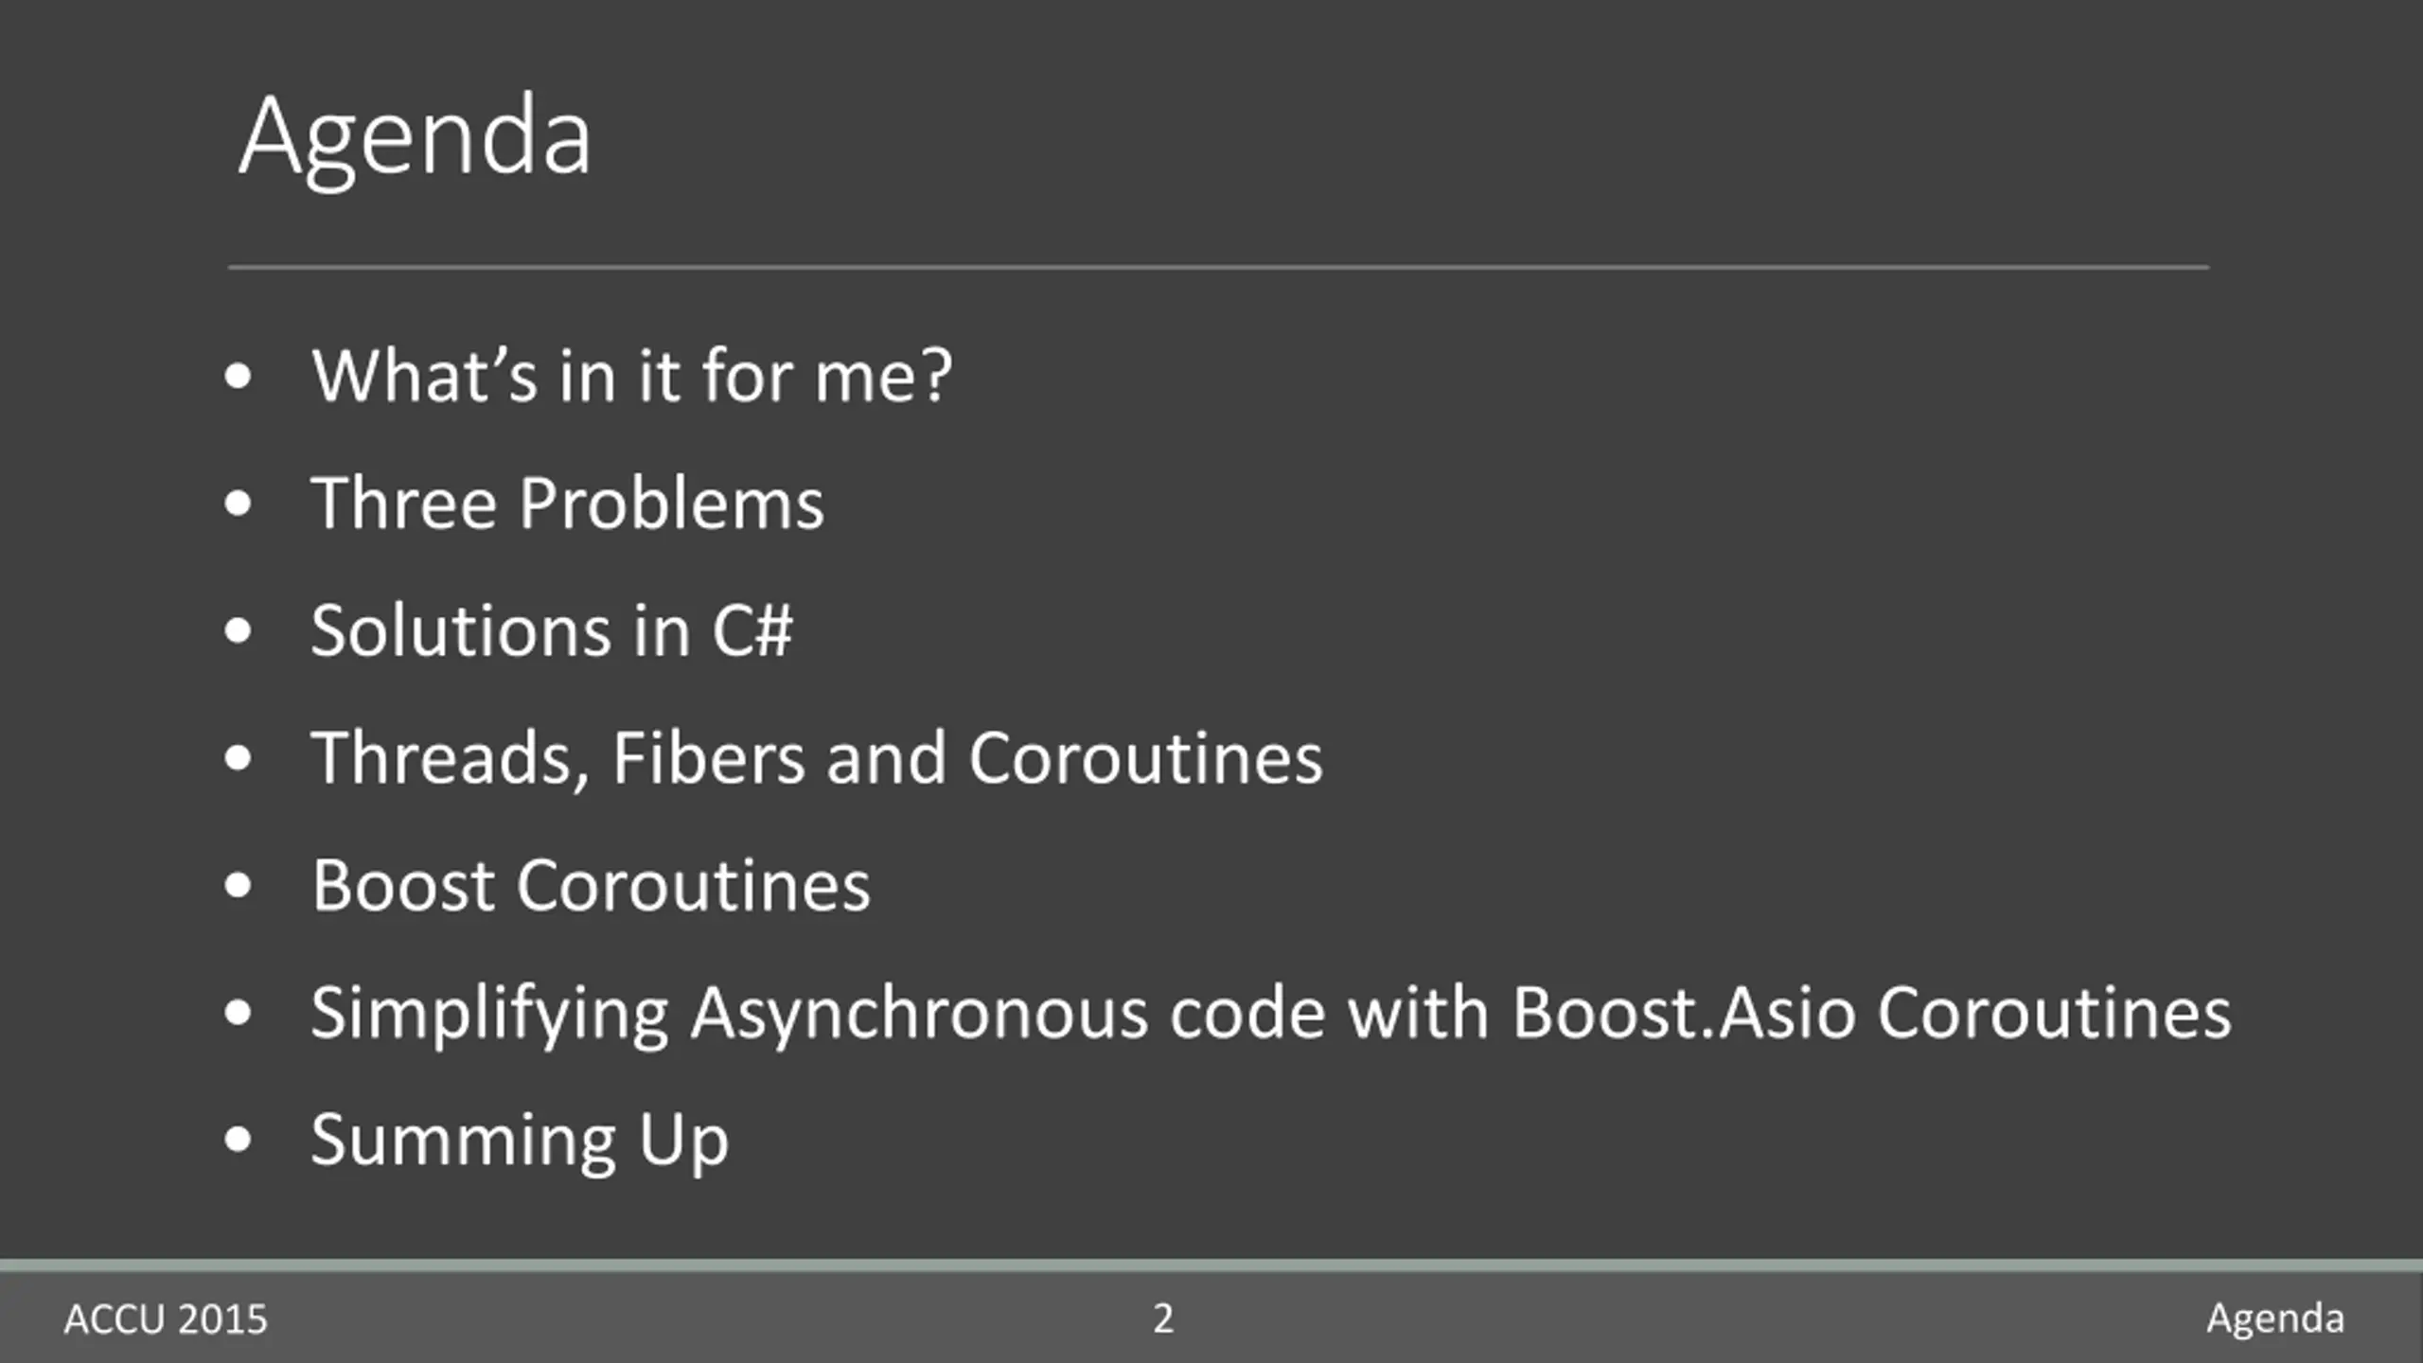Click the horizontal divider under the title
Image resolution: width=2423 pixels, height=1363 pixels.
click(x=1218, y=268)
